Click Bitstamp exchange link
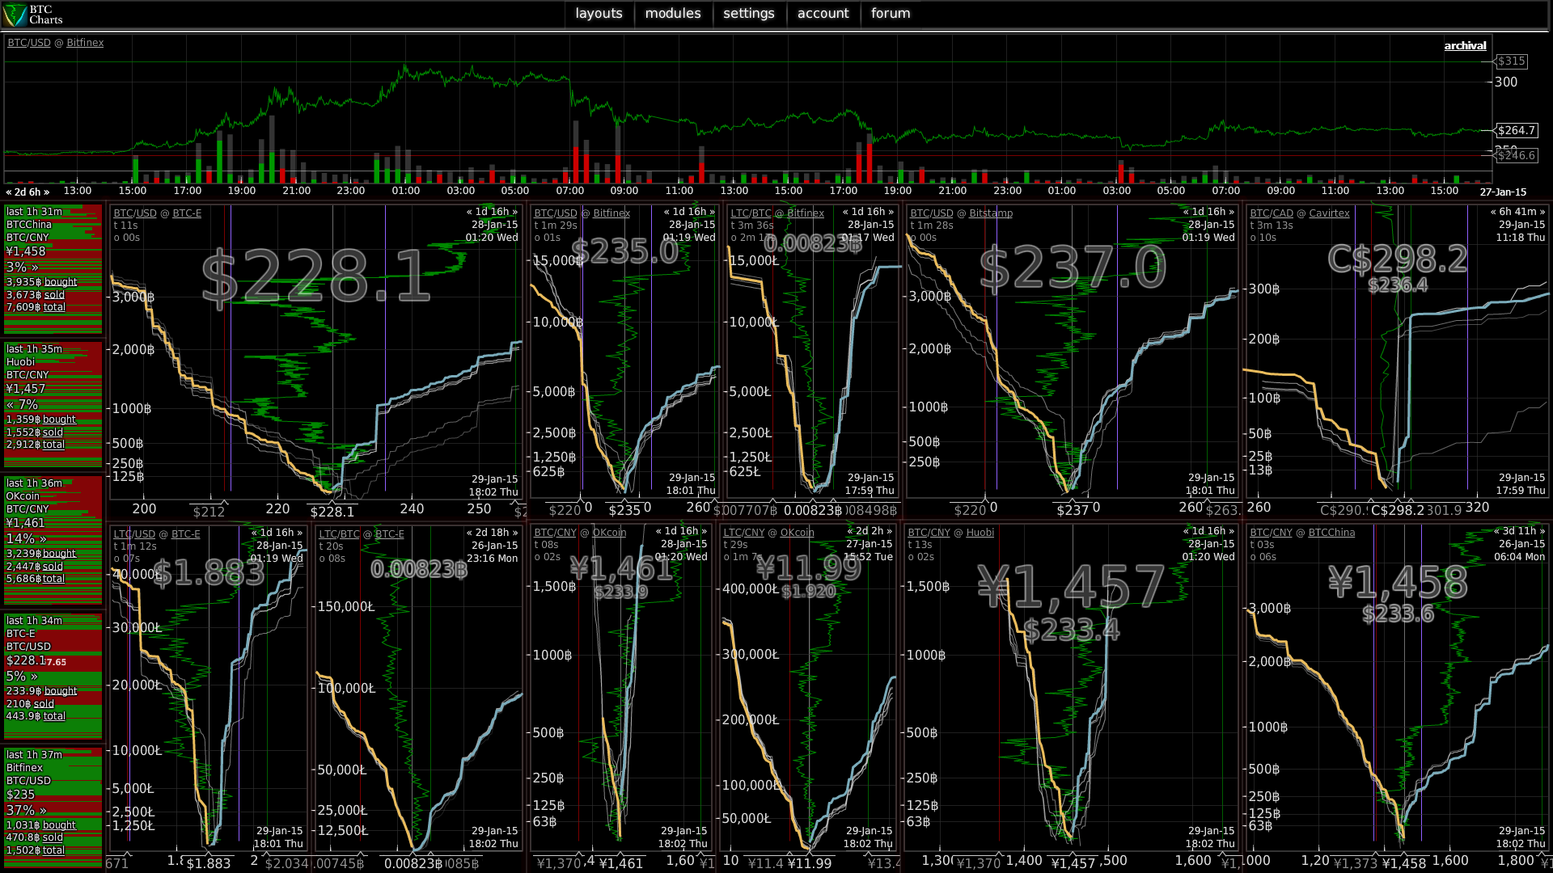Image resolution: width=1553 pixels, height=873 pixels. coord(991,213)
